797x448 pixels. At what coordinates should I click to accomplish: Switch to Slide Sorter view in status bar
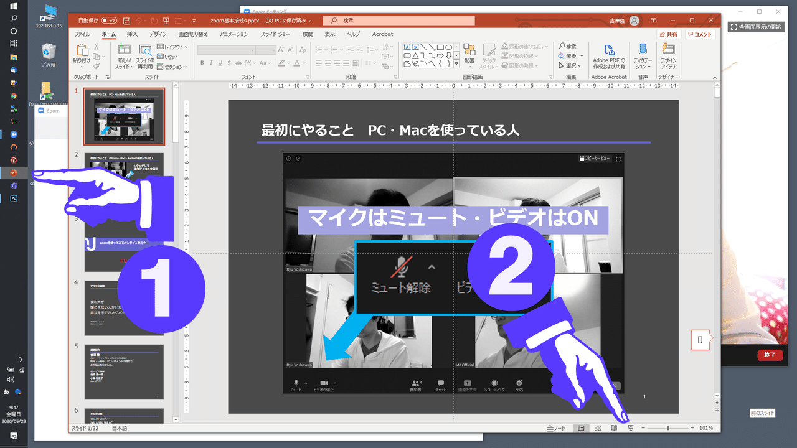click(x=598, y=428)
